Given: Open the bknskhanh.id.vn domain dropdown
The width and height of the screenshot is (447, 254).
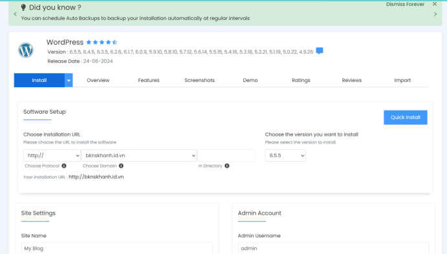Looking at the screenshot, I should click(139, 156).
